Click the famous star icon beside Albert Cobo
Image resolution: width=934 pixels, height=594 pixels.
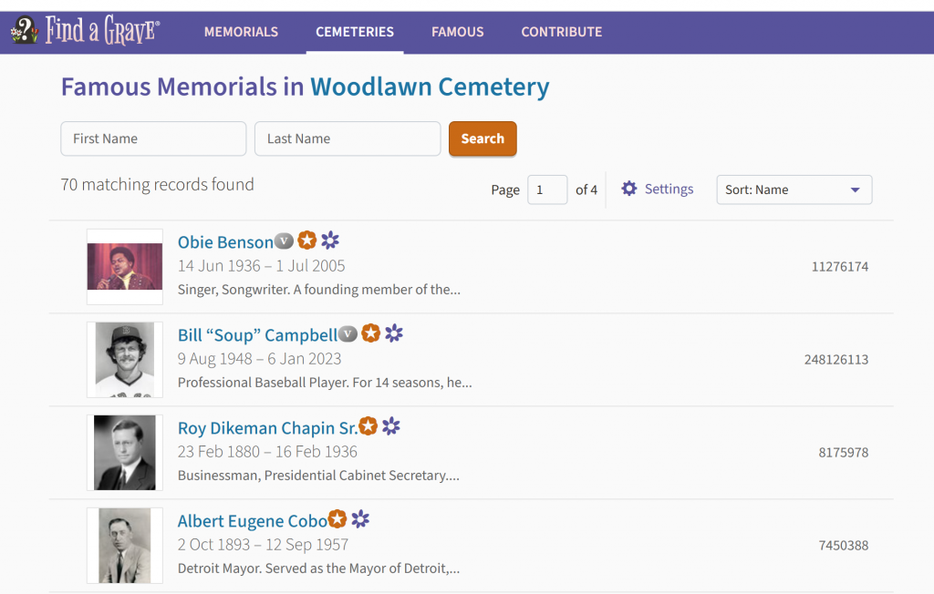337,518
